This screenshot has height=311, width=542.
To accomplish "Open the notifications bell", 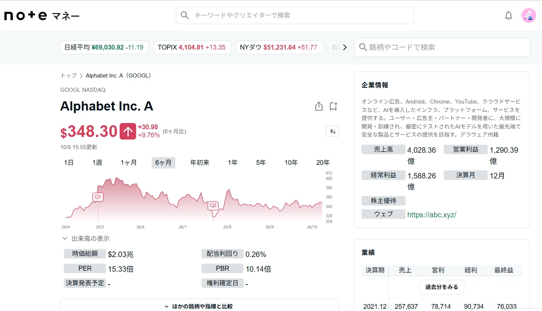I will point(509,15).
